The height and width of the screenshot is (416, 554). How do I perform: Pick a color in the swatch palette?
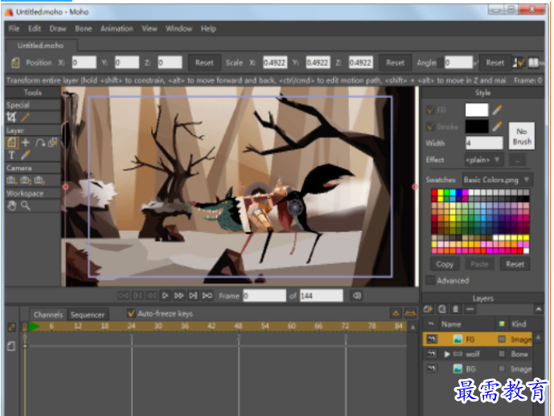480,221
